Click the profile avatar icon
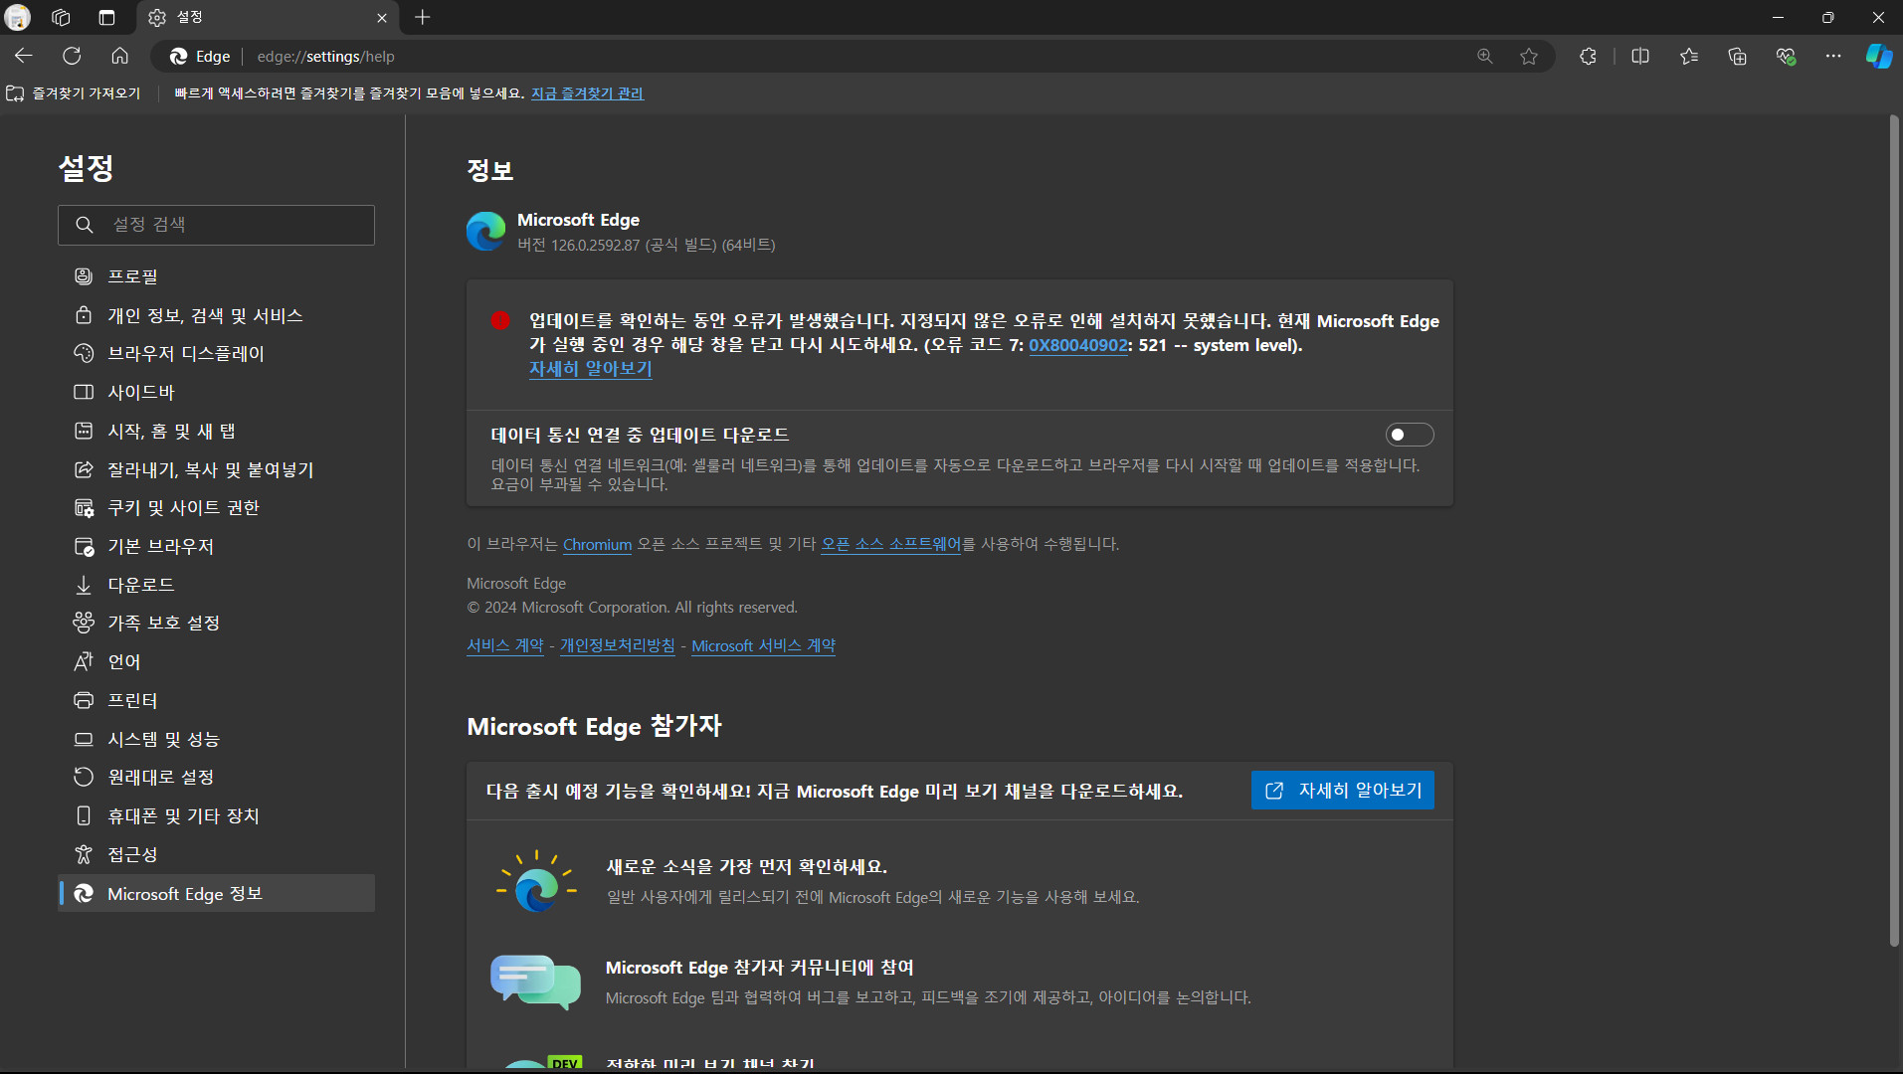1903x1074 pixels. coord(18,17)
